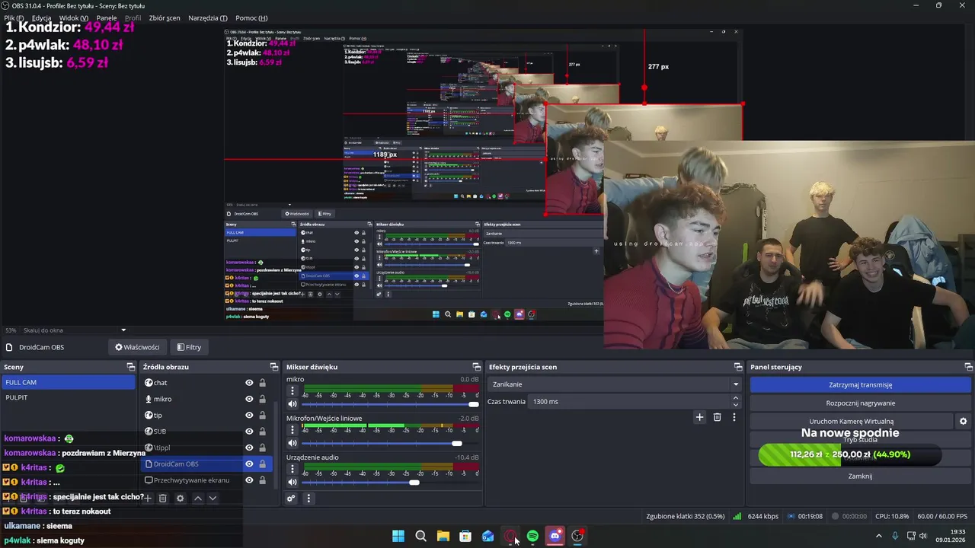This screenshot has width=975, height=548.
Task: Lock toggle for the chat source
Action: click(262, 383)
